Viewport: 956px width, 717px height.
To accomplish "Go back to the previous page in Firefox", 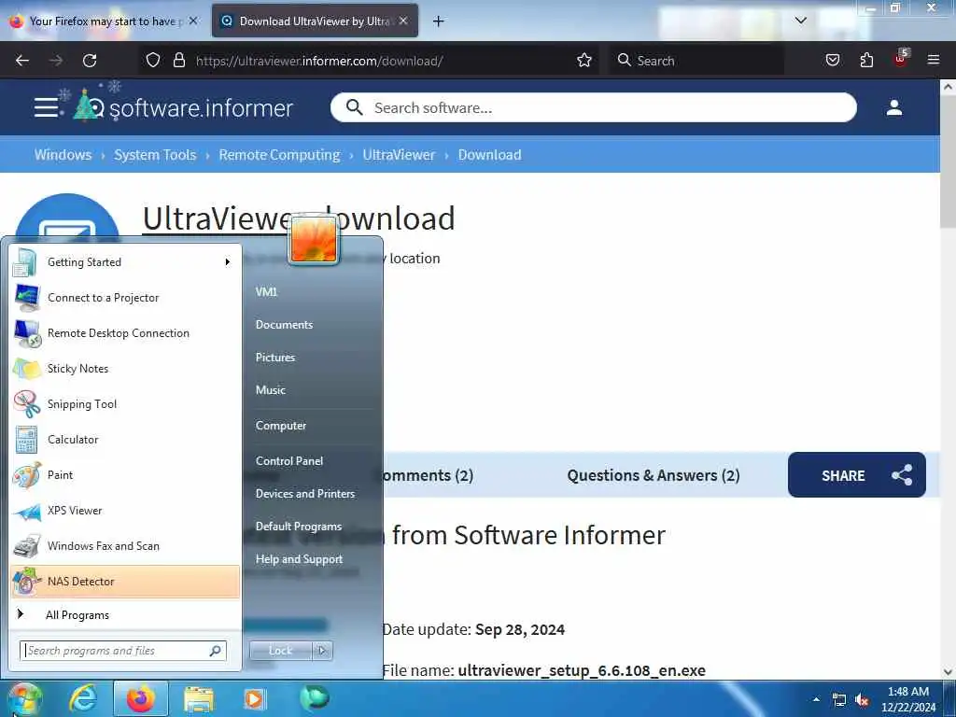I will pyautogui.click(x=22, y=61).
